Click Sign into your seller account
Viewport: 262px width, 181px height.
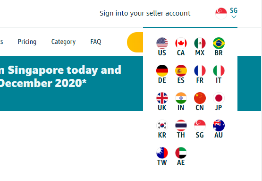pyautogui.click(x=145, y=13)
